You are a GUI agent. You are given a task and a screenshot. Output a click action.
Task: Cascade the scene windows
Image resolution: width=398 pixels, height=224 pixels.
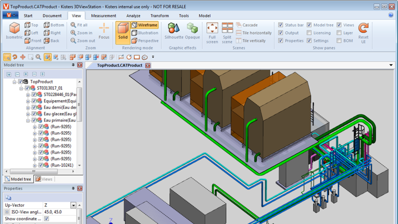click(x=247, y=25)
